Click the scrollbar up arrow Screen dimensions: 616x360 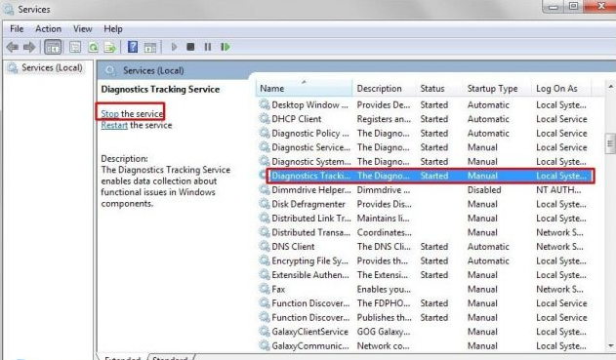[x=610, y=87]
